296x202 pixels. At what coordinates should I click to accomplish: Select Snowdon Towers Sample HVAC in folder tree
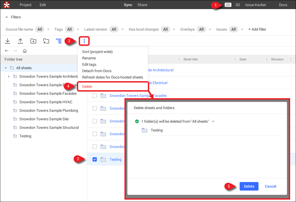click(x=46, y=102)
